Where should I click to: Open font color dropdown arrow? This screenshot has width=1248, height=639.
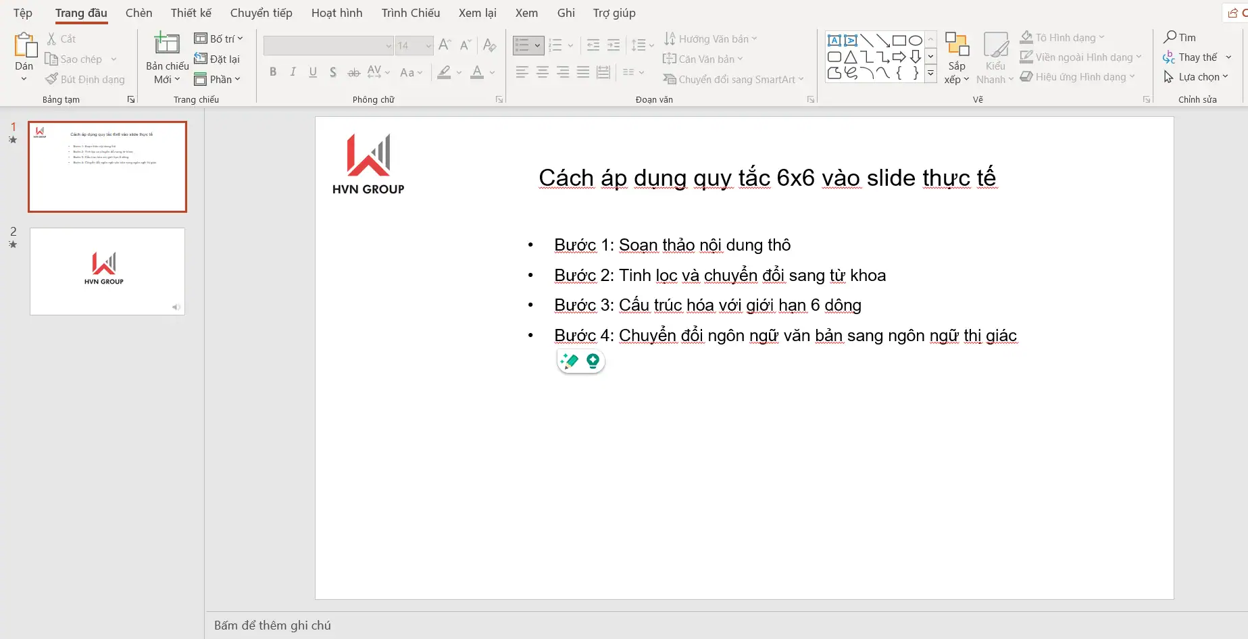493,72
